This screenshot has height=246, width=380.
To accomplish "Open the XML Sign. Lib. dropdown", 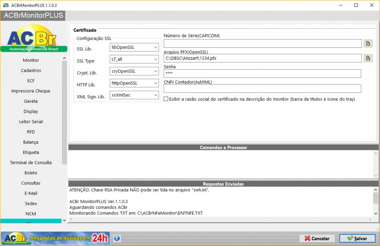I will click(x=134, y=95).
